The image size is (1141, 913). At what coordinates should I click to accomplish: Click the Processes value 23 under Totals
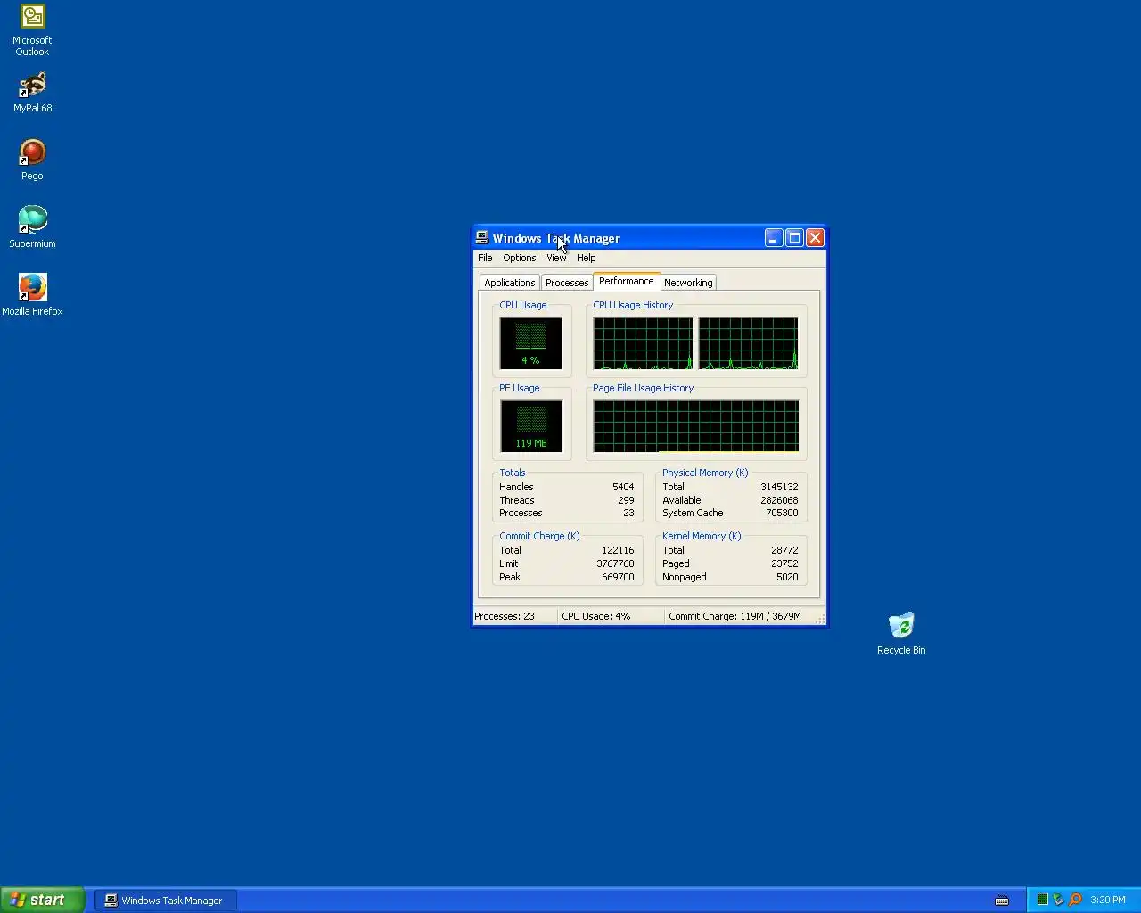628,513
